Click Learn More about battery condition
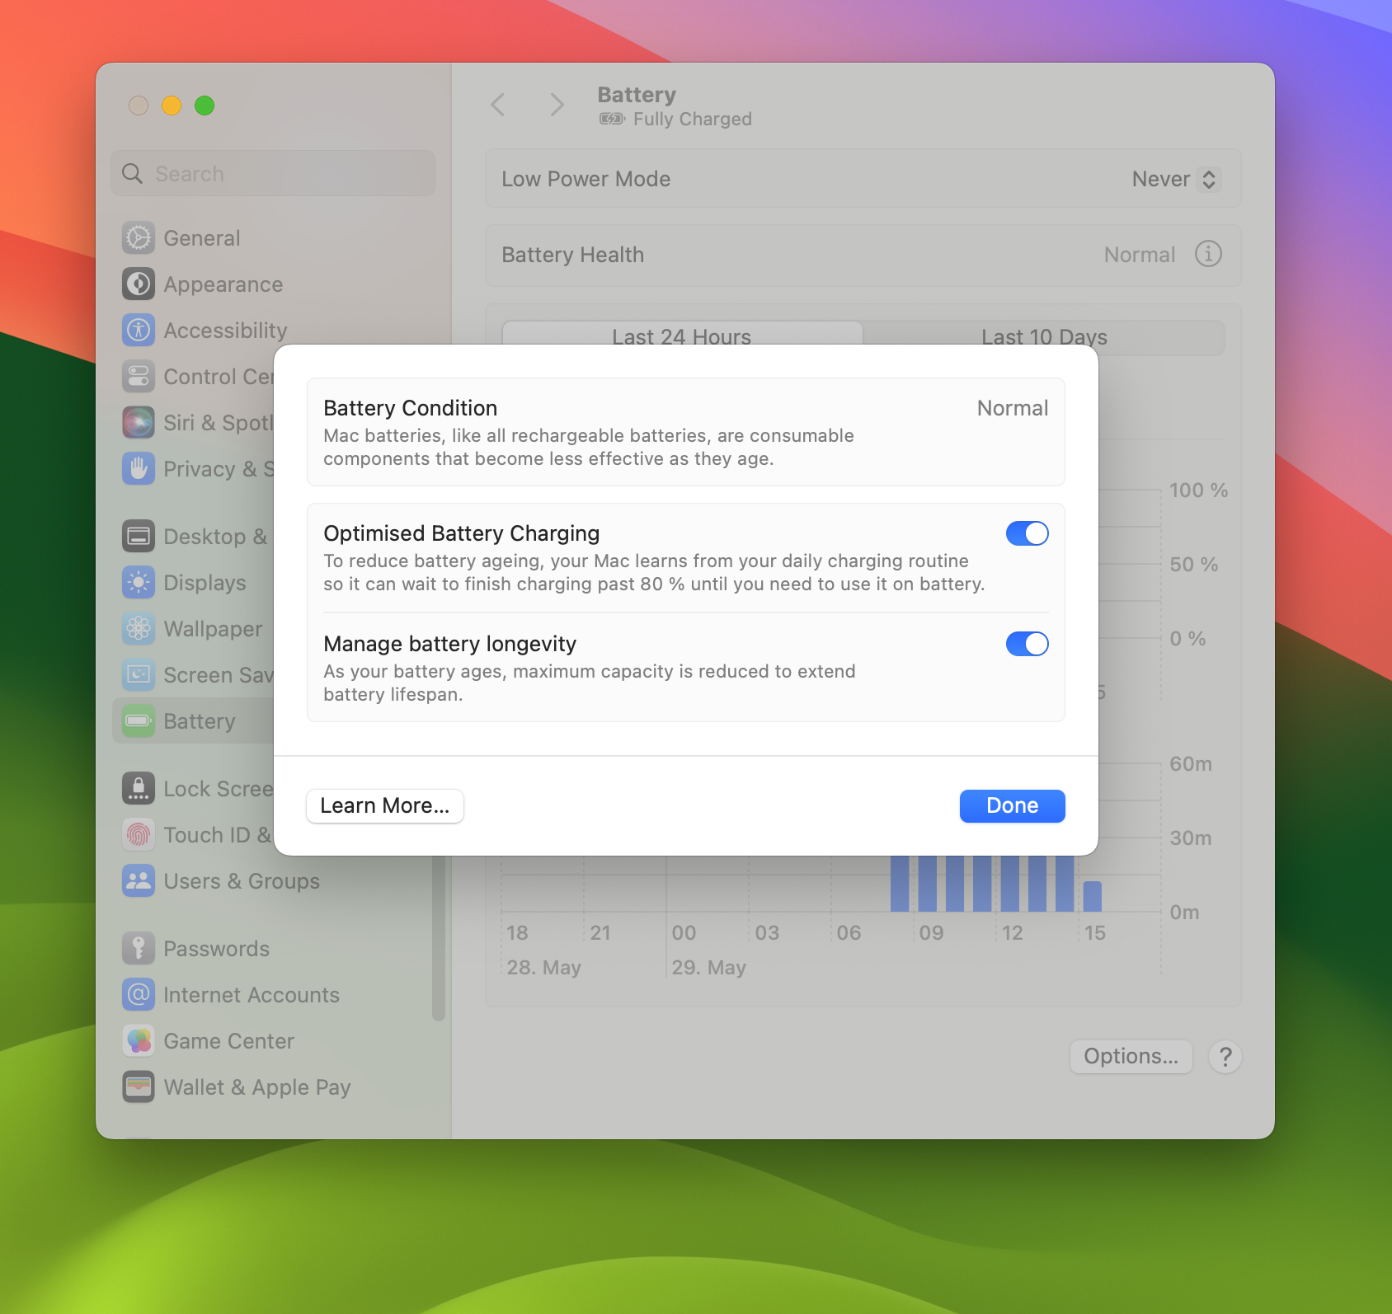Screen dimensions: 1392x1314 (x=384, y=805)
